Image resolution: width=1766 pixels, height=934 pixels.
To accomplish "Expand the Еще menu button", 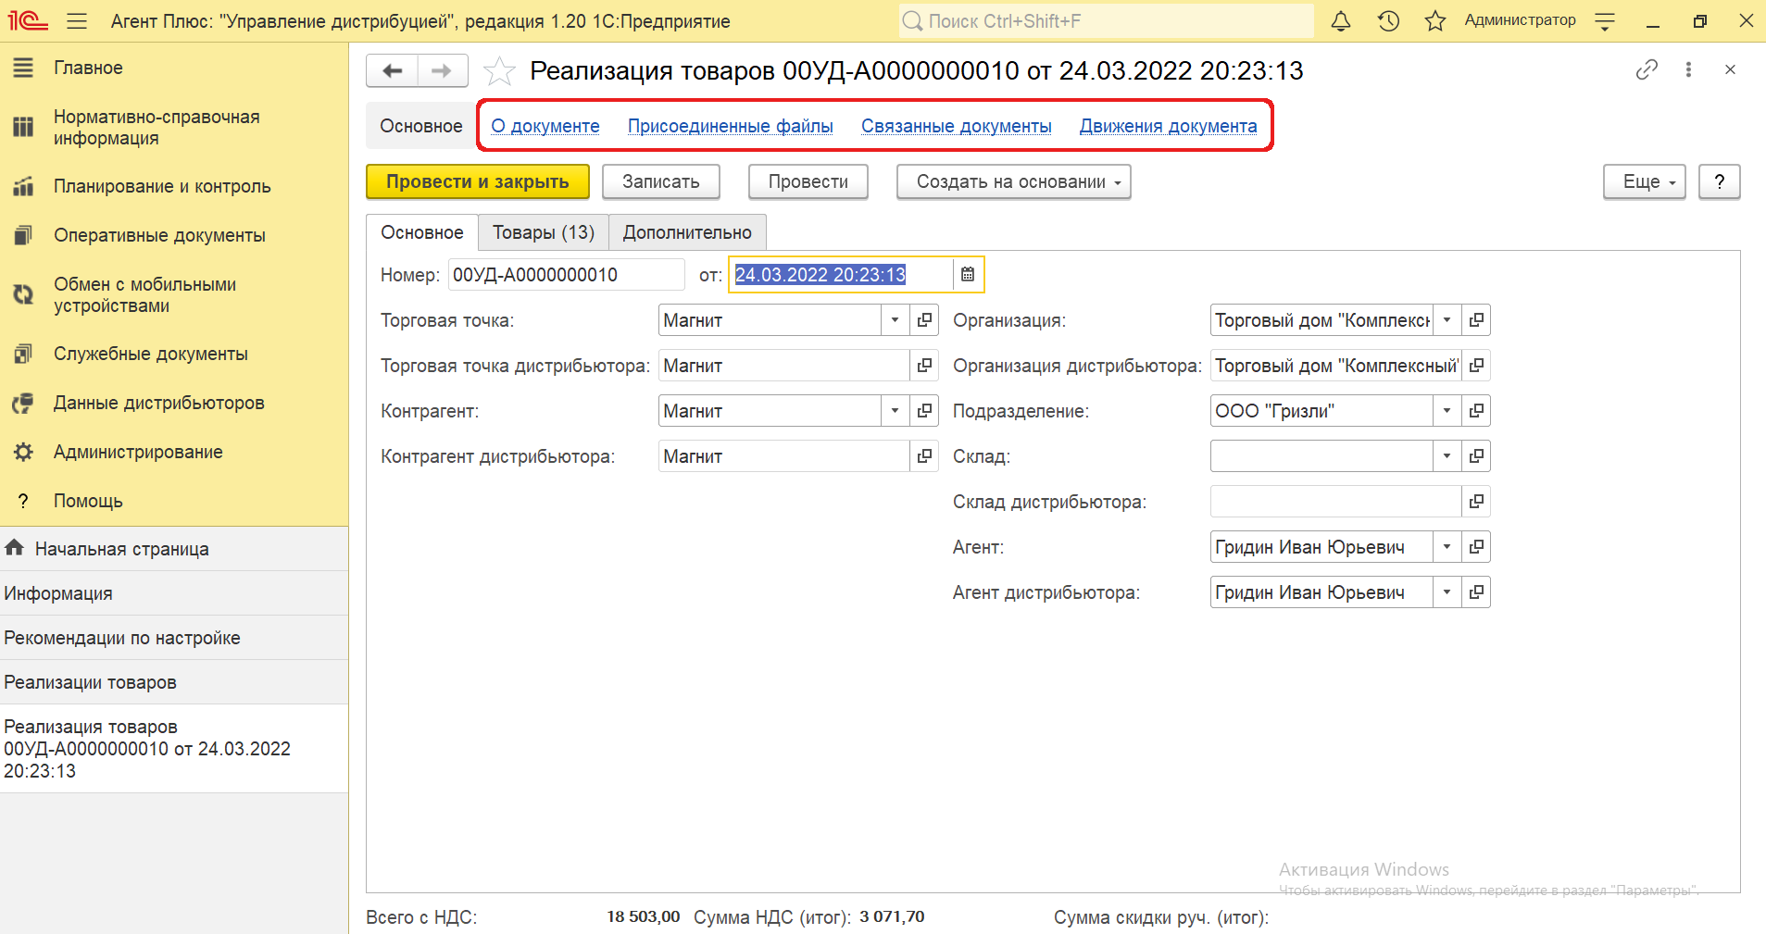I will [1644, 182].
